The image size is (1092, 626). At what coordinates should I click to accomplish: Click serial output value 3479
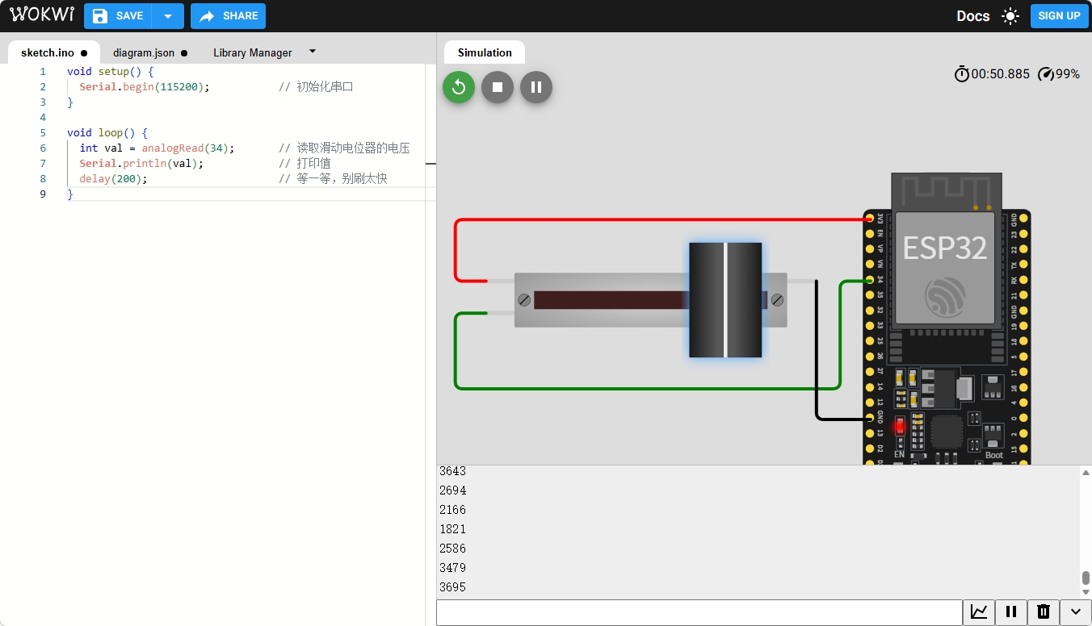click(452, 568)
